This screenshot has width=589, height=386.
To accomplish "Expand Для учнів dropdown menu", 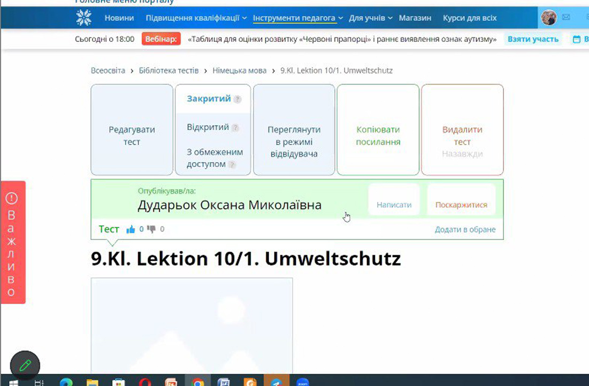I will point(371,18).
